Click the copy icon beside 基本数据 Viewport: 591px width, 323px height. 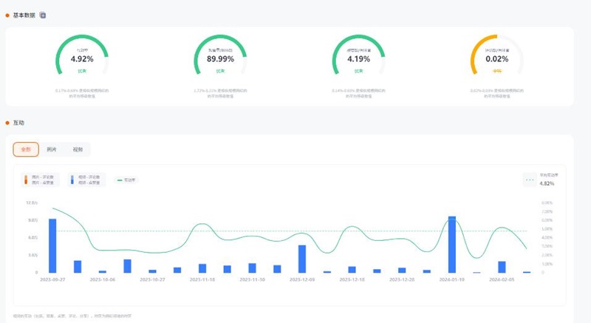tap(43, 15)
